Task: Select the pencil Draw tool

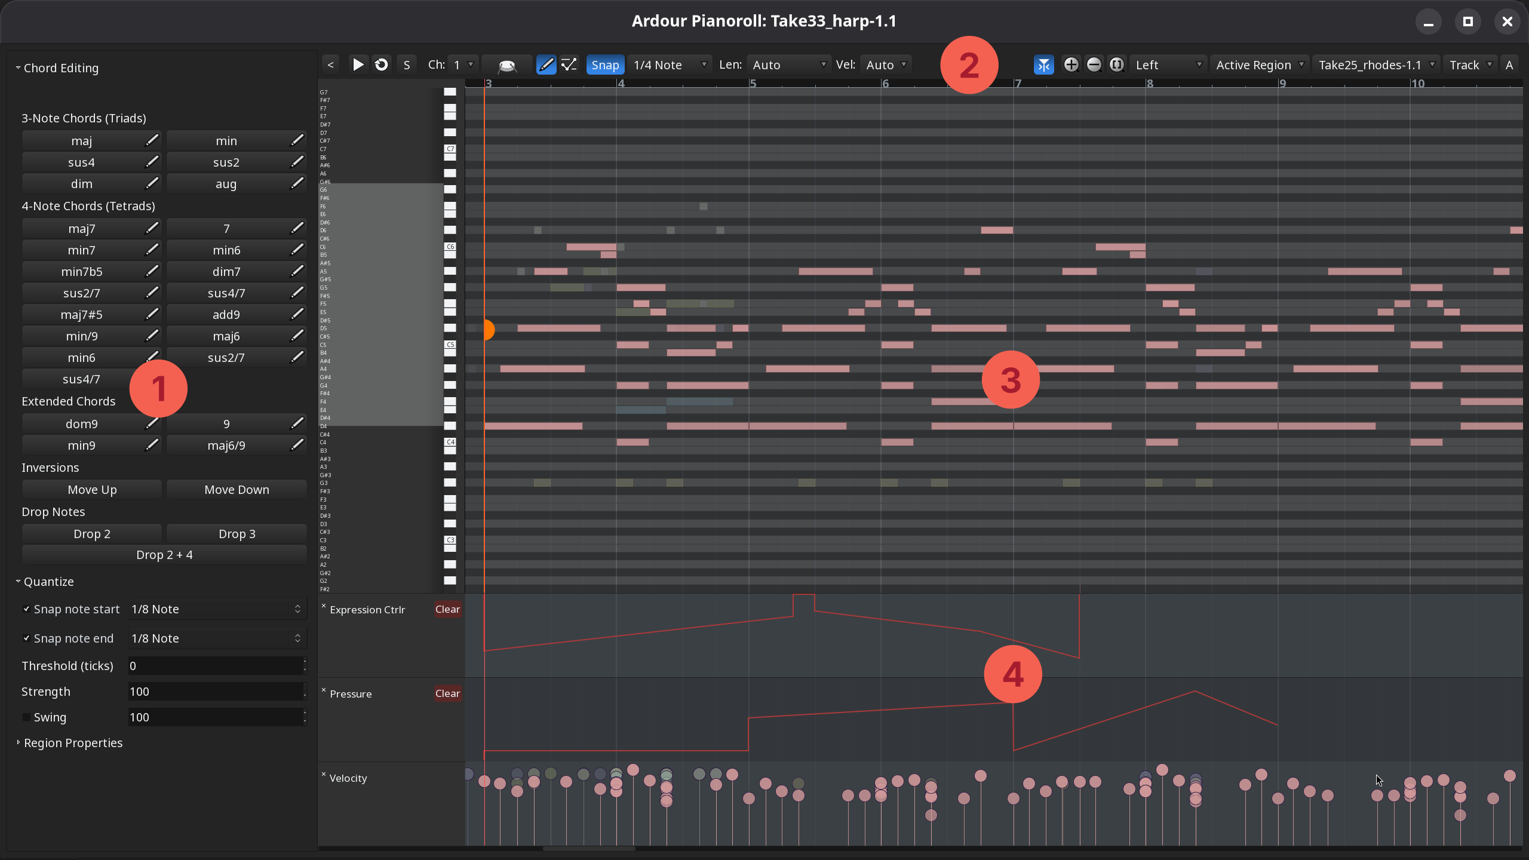Action: pyautogui.click(x=546, y=64)
